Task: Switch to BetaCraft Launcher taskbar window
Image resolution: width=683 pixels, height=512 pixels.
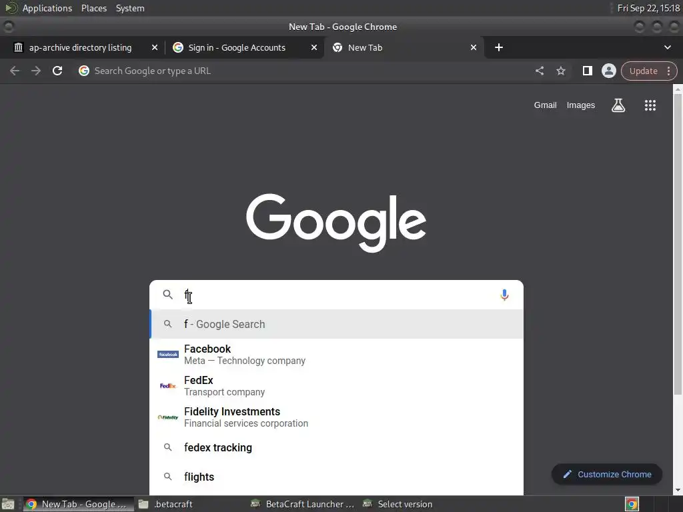Action: coord(303,504)
